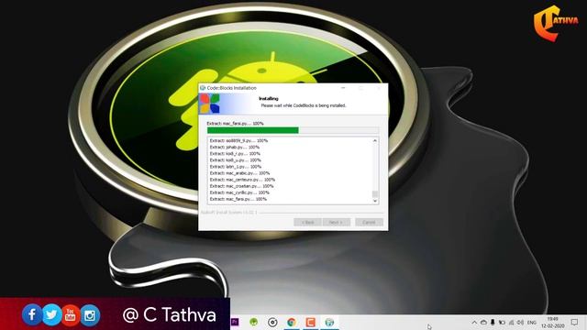Click the down arrow of the log scrollbar
This screenshot has height=330, width=587.
[x=375, y=201]
